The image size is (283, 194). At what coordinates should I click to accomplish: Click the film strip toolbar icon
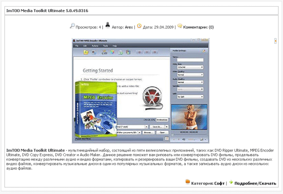pyautogui.click(x=128, y=52)
